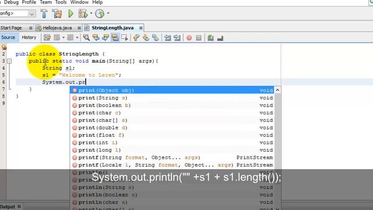Click the Debug Project icon
This screenshot has height=210, width=373.
pos(83,13)
